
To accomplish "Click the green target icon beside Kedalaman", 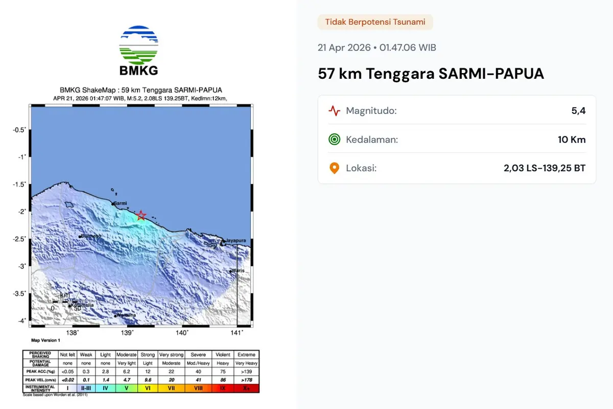I will 334,139.
